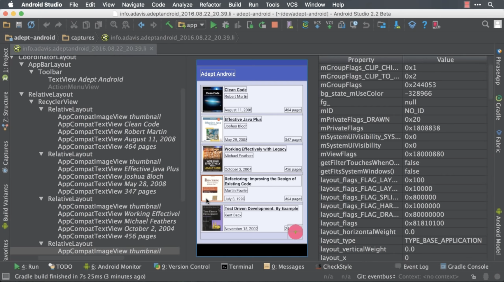Viewport: 504px width, 282px height.
Task: Open the 6: Android Monitor tool window
Action: pyautogui.click(x=112, y=267)
